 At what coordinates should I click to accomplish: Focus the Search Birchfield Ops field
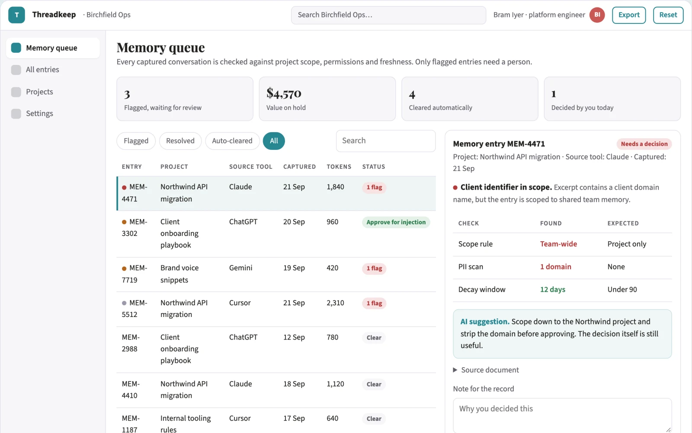point(388,15)
